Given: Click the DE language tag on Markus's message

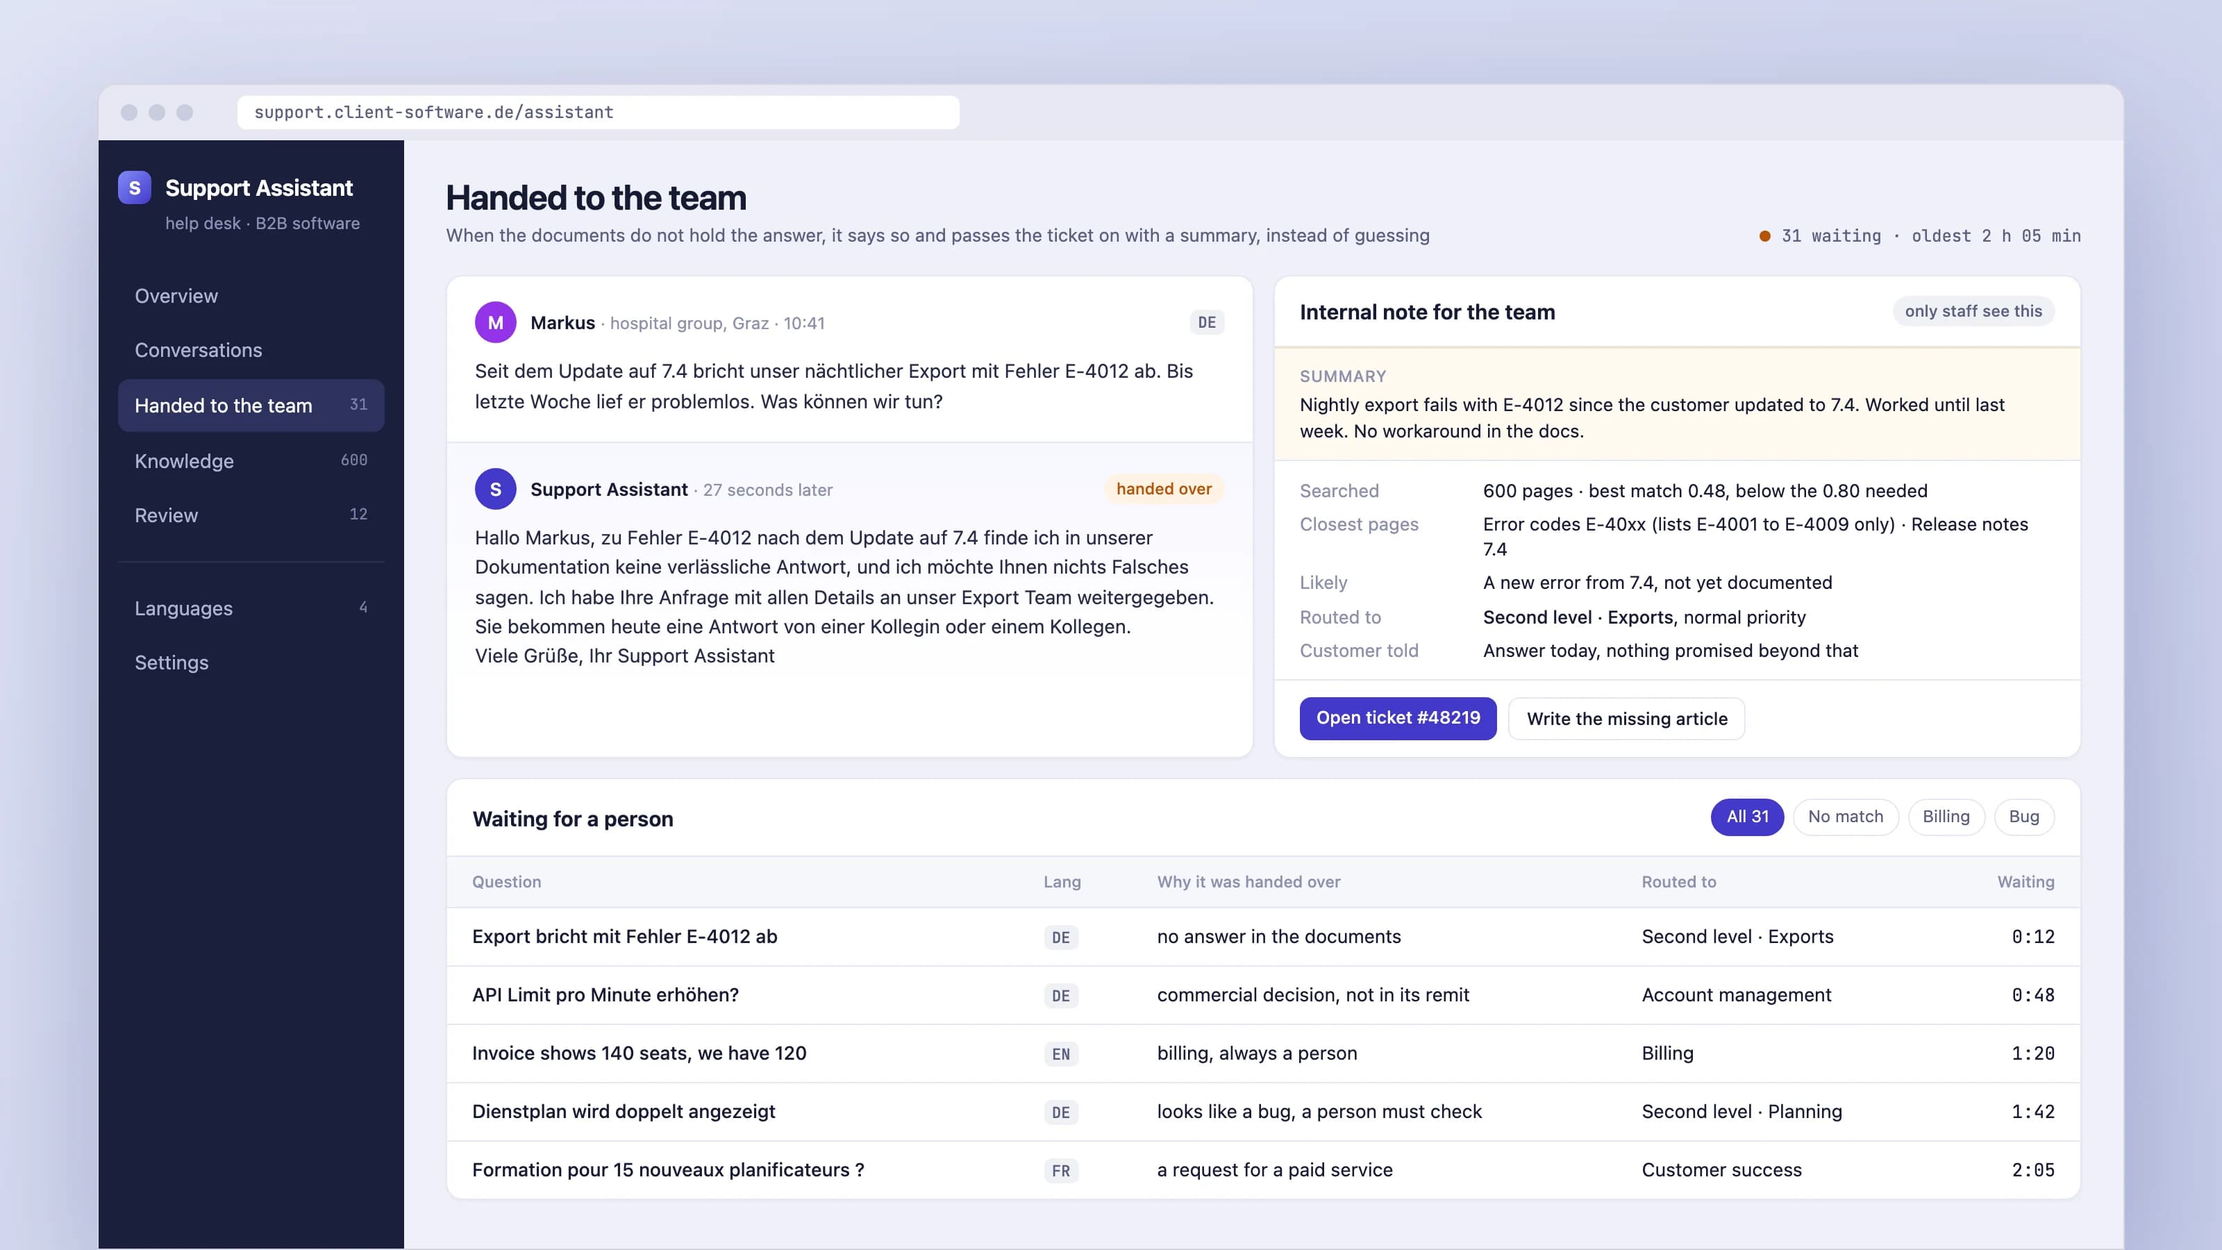Looking at the screenshot, I should coord(1207,323).
